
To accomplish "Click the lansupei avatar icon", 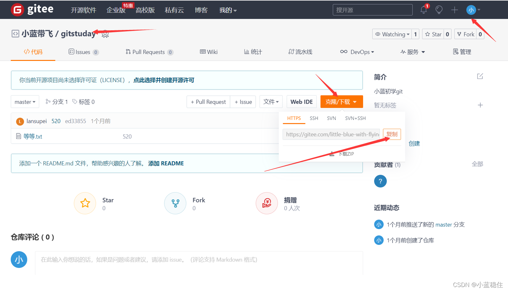I will [x=20, y=121].
